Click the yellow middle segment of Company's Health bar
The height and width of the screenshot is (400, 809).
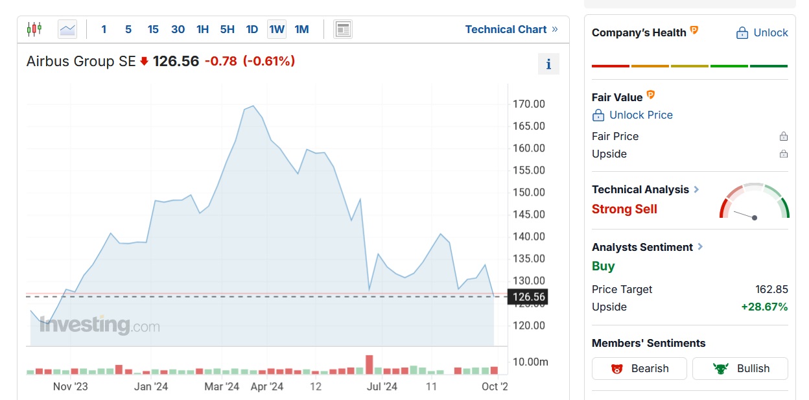pyautogui.click(x=690, y=66)
